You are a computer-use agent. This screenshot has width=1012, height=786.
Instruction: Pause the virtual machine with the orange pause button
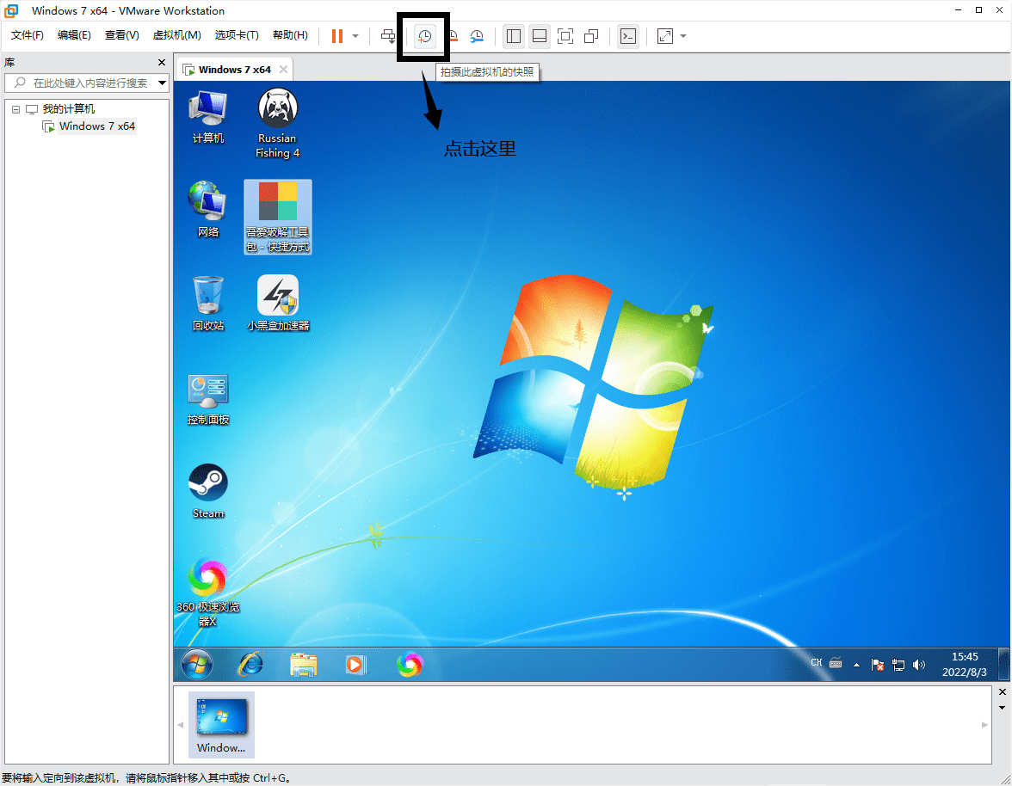[337, 36]
